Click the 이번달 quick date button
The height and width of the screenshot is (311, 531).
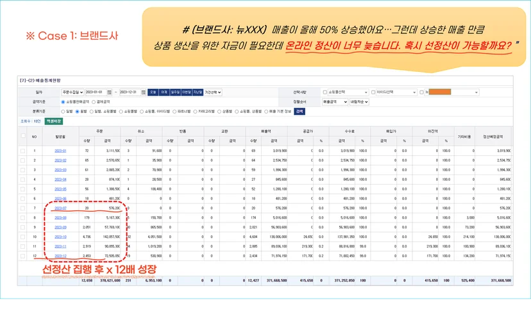coord(187,92)
